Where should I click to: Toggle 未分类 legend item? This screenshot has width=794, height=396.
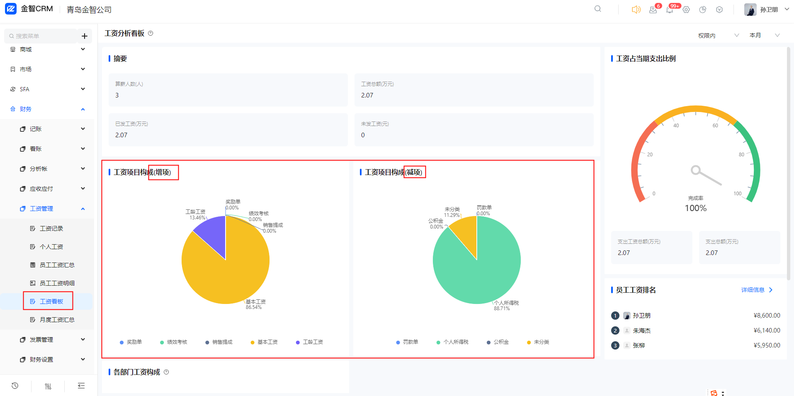coord(538,342)
